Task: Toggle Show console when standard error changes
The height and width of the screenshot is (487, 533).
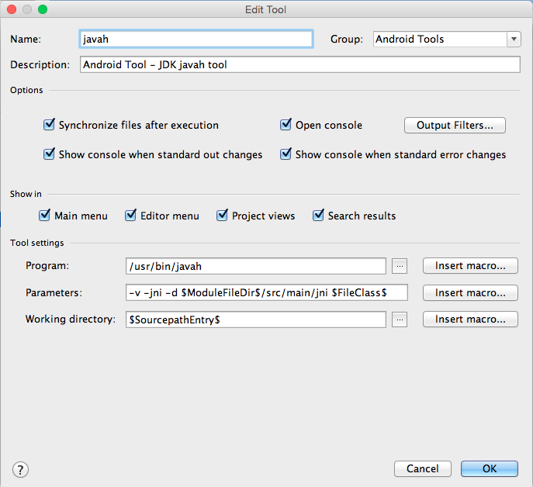Action: click(286, 154)
